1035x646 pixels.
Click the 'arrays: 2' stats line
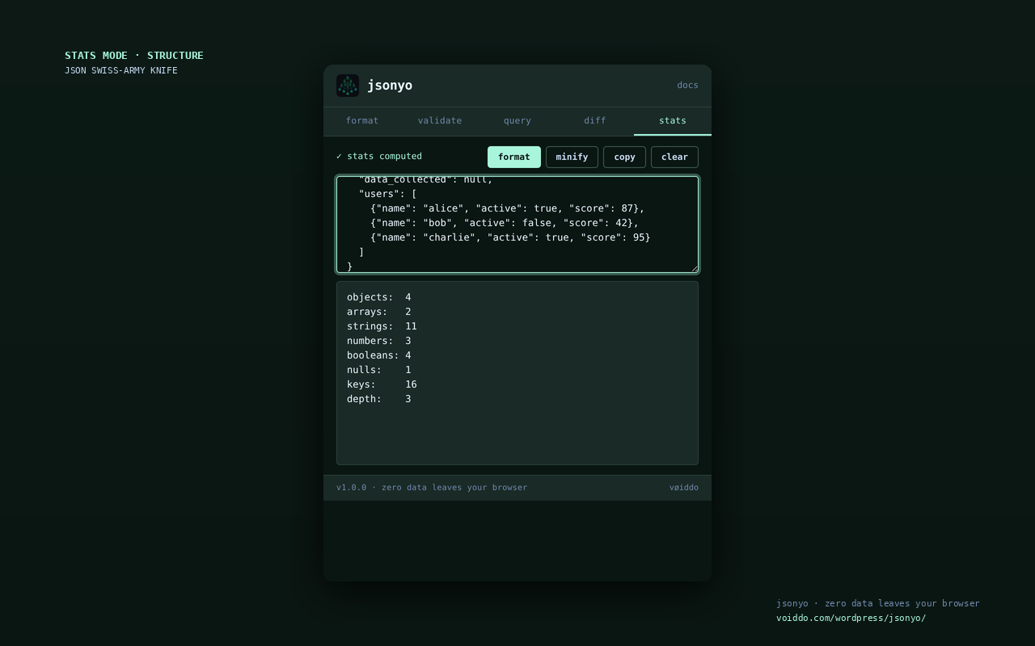pyautogui.click(x=379, y=312)
